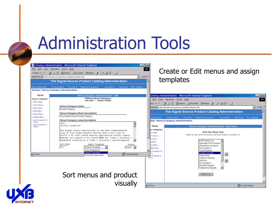Open Media in the Sort Menu window toolbar
The image size is (280, 210).
(x=205, y=103)
